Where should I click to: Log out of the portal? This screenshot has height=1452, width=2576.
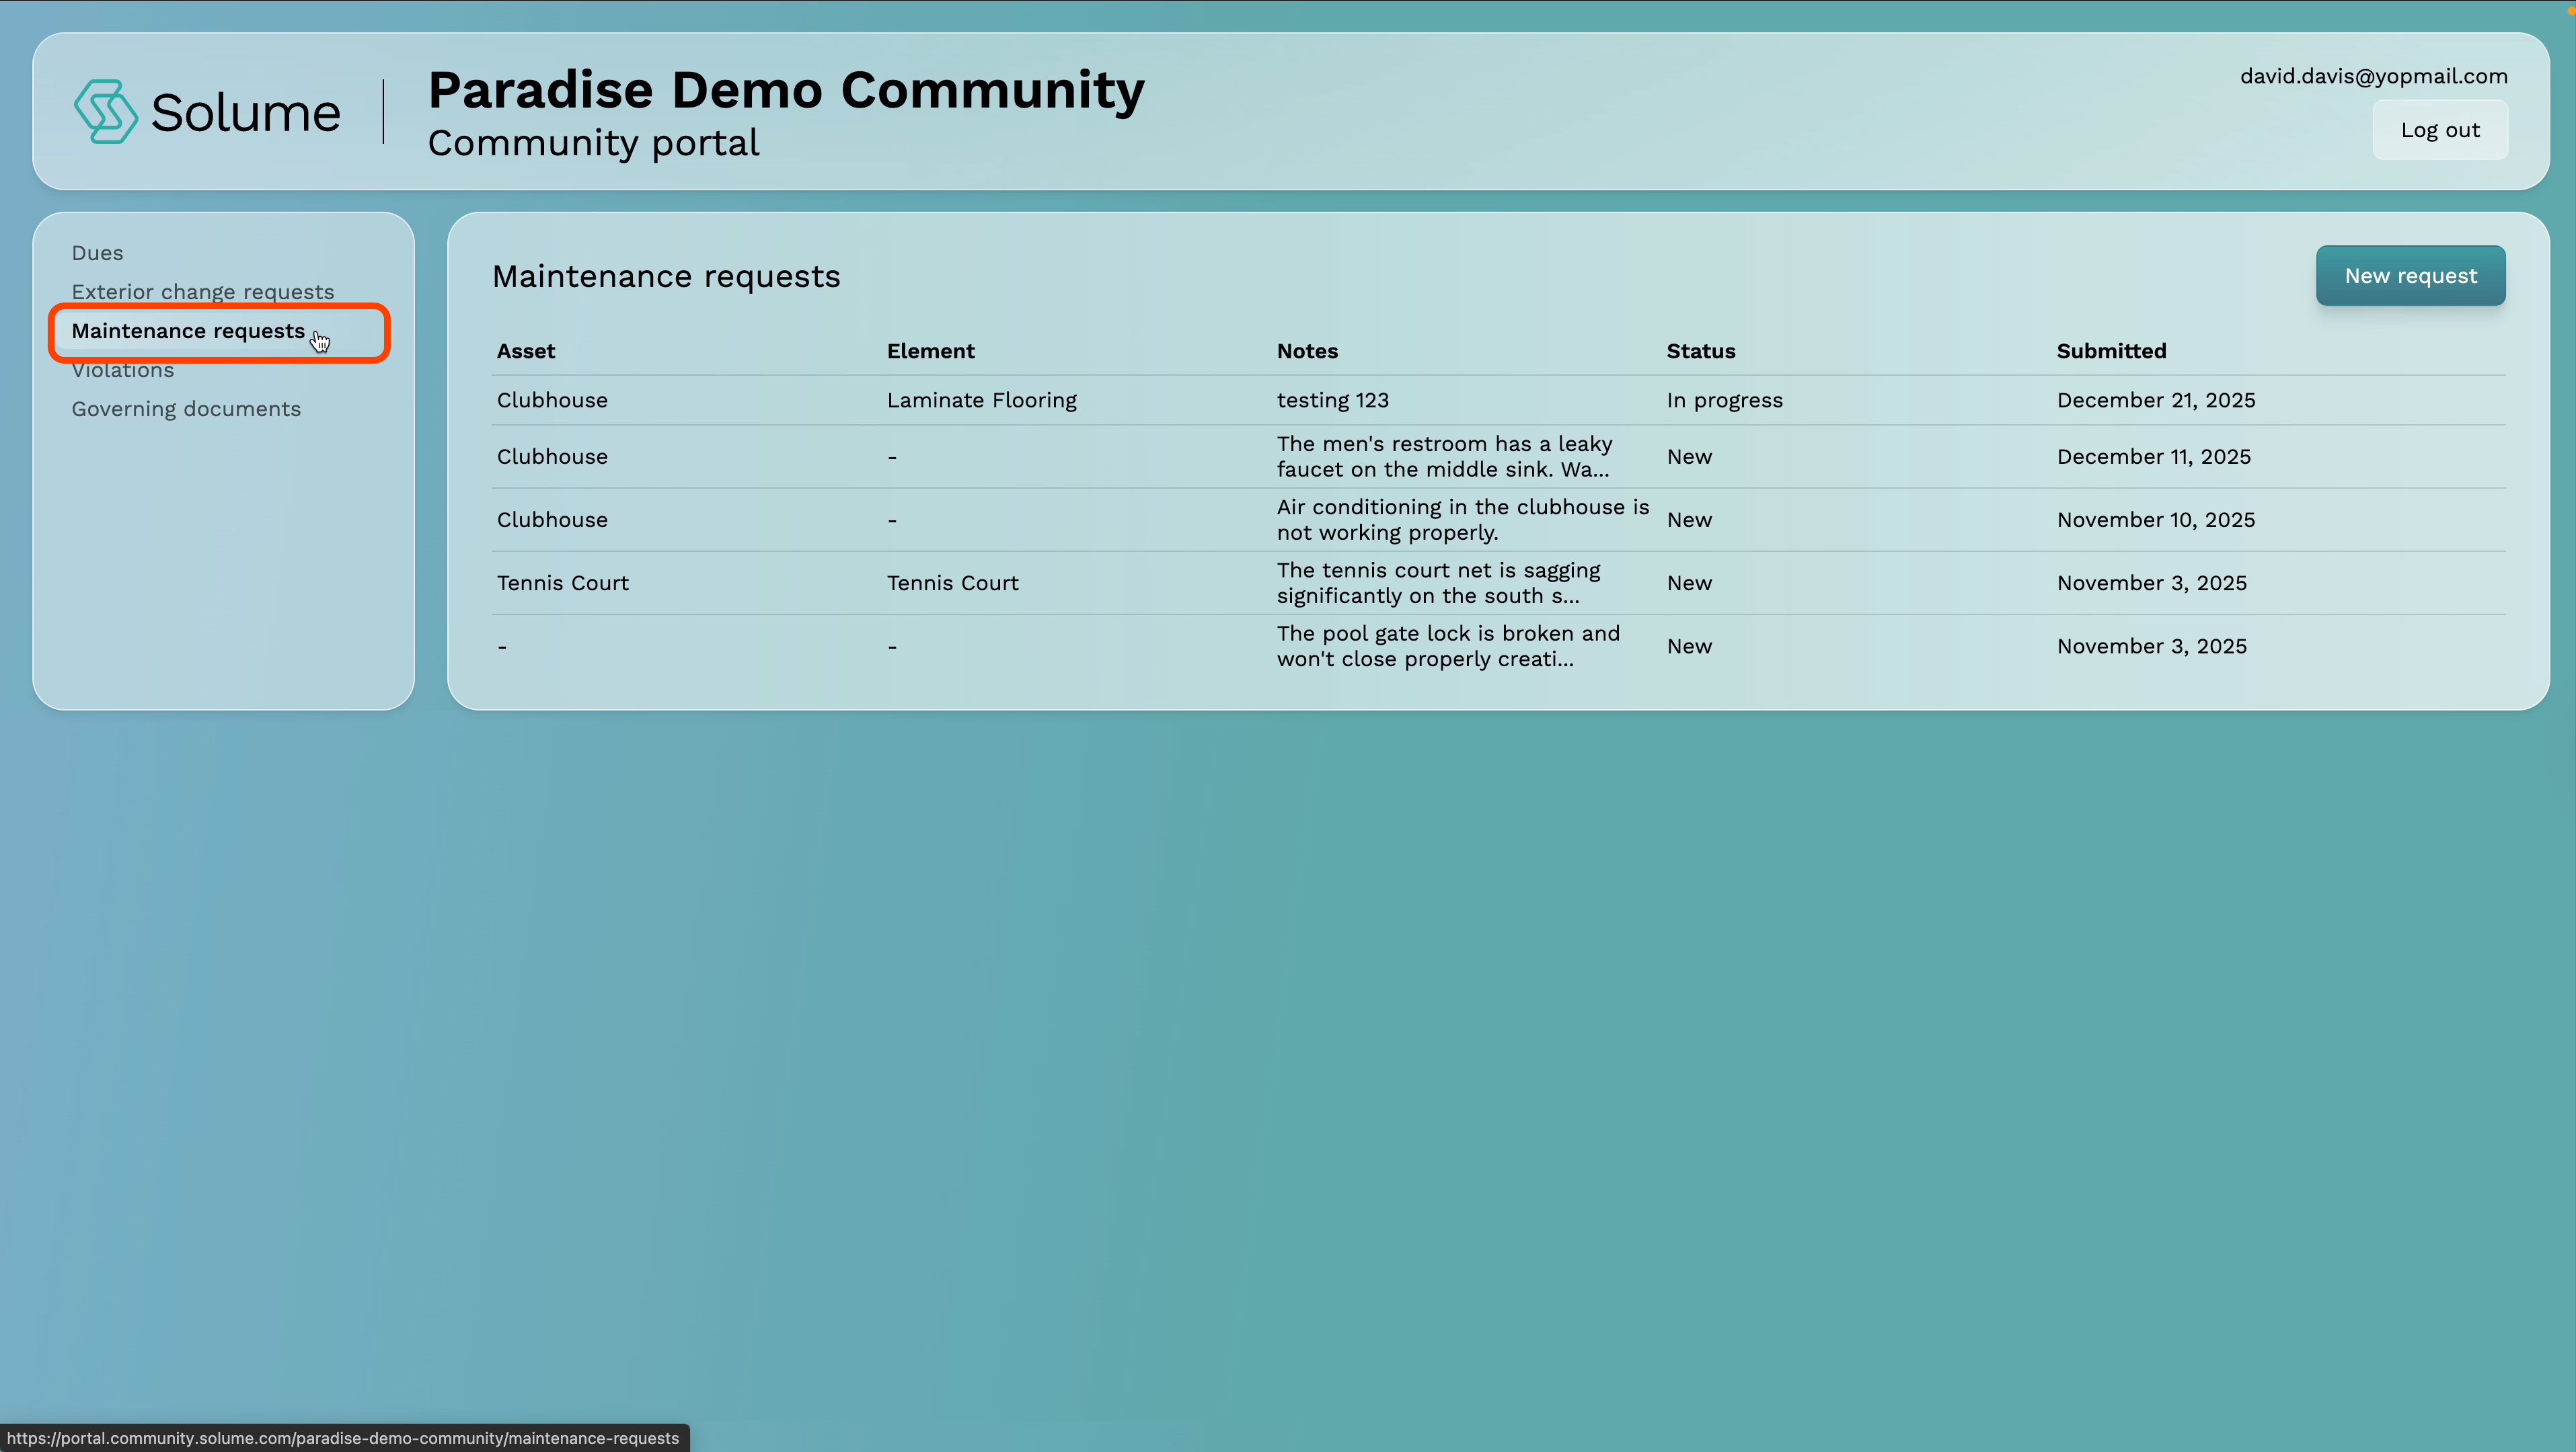2440,130
